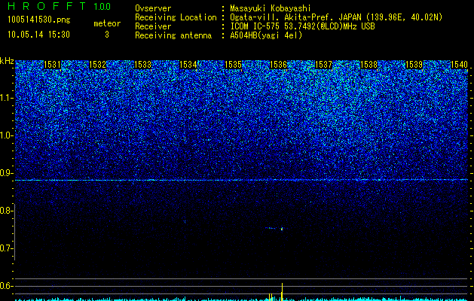
Task: Click the tall yellow spike in the power graph
Action: tap(282, 292)
